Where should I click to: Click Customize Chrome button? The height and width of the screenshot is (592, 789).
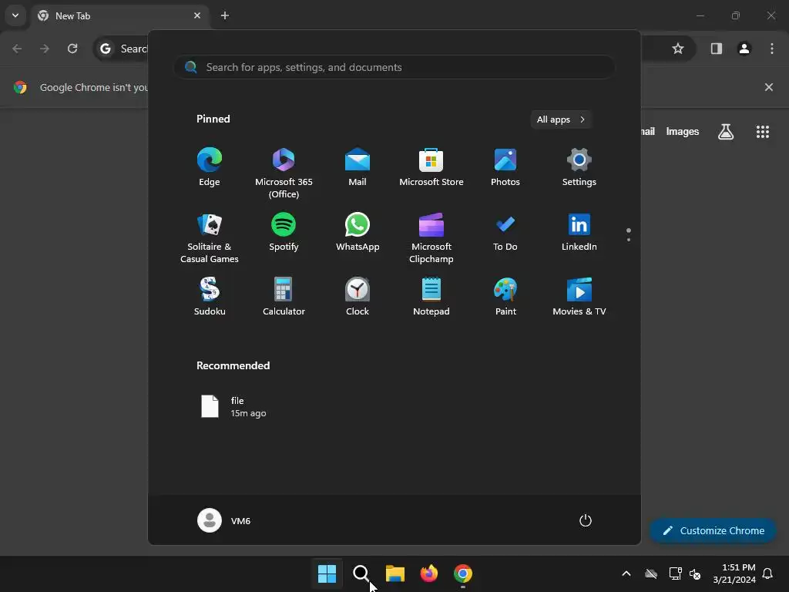(x=713, y=530)
